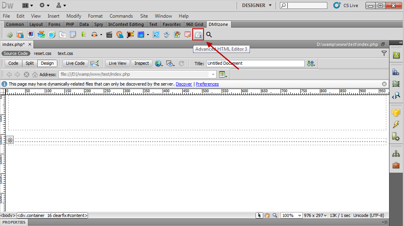Open the site-map tree panel icon
Image resolution: width=404 pixels, height=226 pixels.
tap(396, 154)
